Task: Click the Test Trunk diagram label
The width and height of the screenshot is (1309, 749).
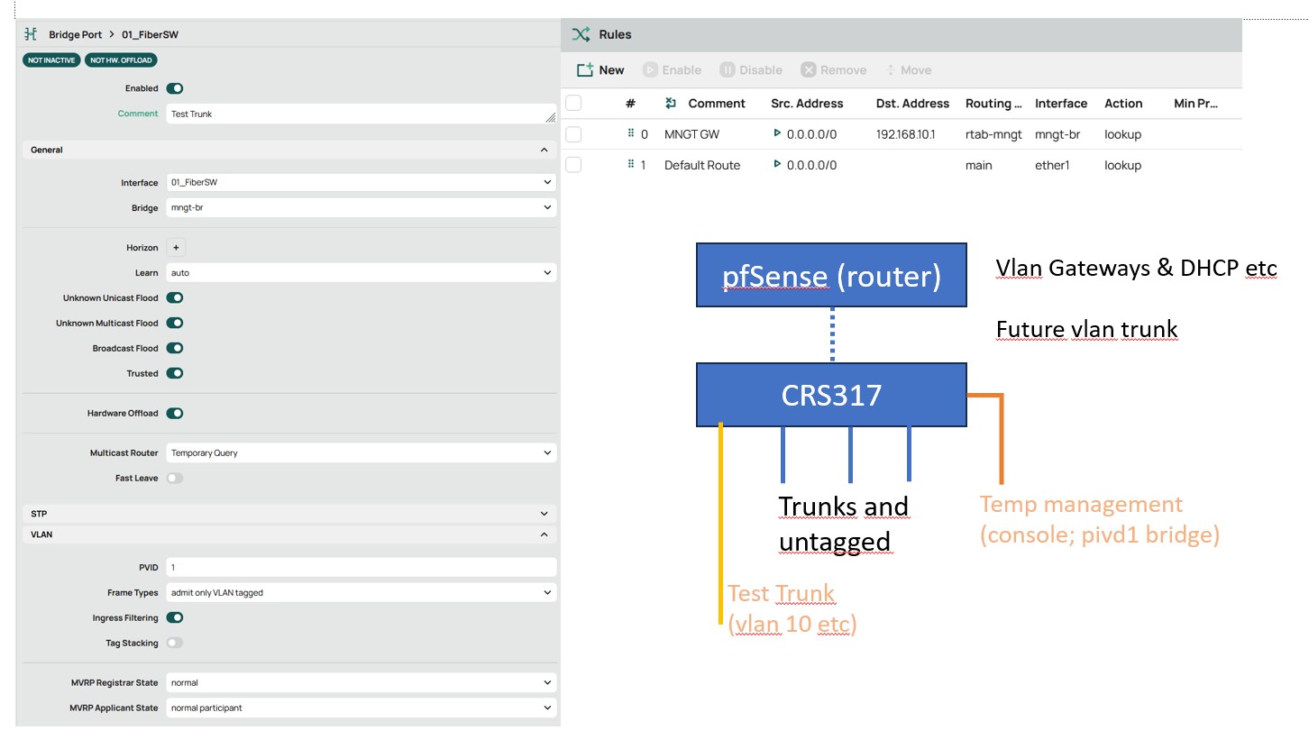Action: pos(792,608)
